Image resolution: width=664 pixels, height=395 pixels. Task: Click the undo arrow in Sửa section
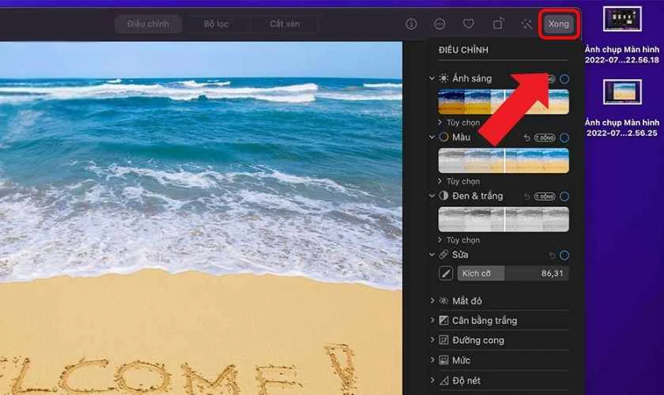(x=552, y=255)
